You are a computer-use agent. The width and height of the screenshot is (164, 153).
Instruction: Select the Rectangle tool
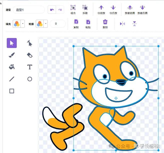pos(12,91)
